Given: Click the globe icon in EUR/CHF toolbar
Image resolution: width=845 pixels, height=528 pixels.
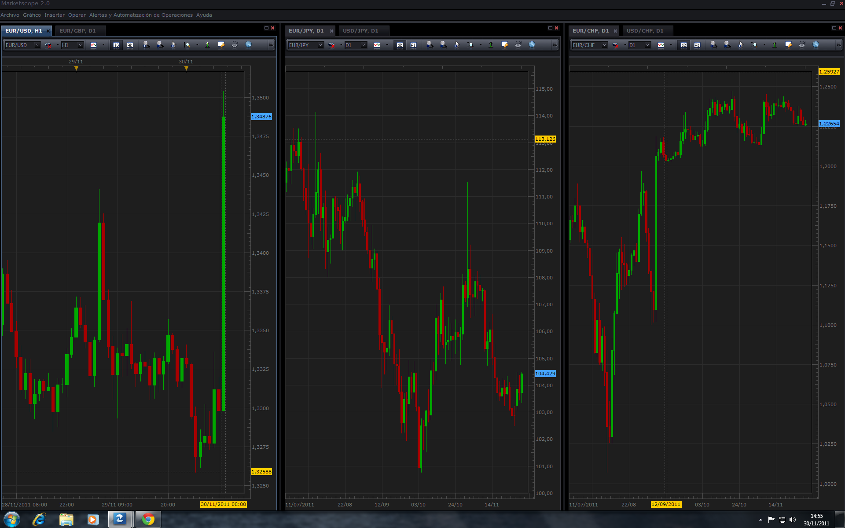Looking at the screenshot, I should [816, 45].
